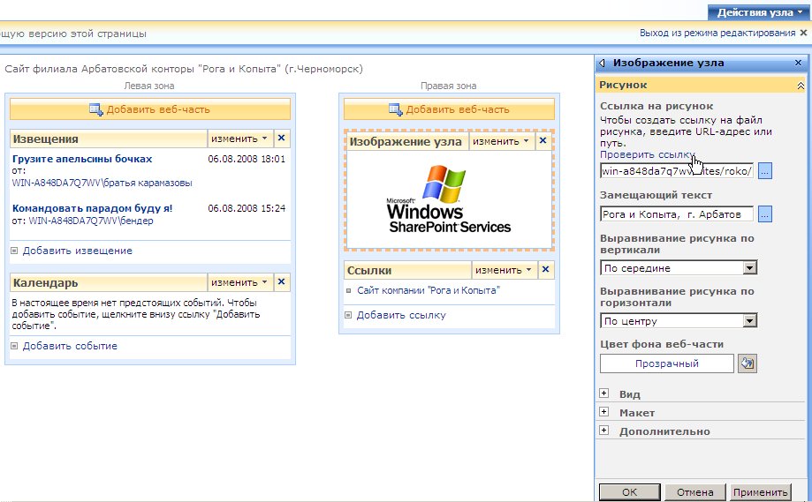Open изменить menu for Извещения
812x502 pixels.
[x=239, y=139]
